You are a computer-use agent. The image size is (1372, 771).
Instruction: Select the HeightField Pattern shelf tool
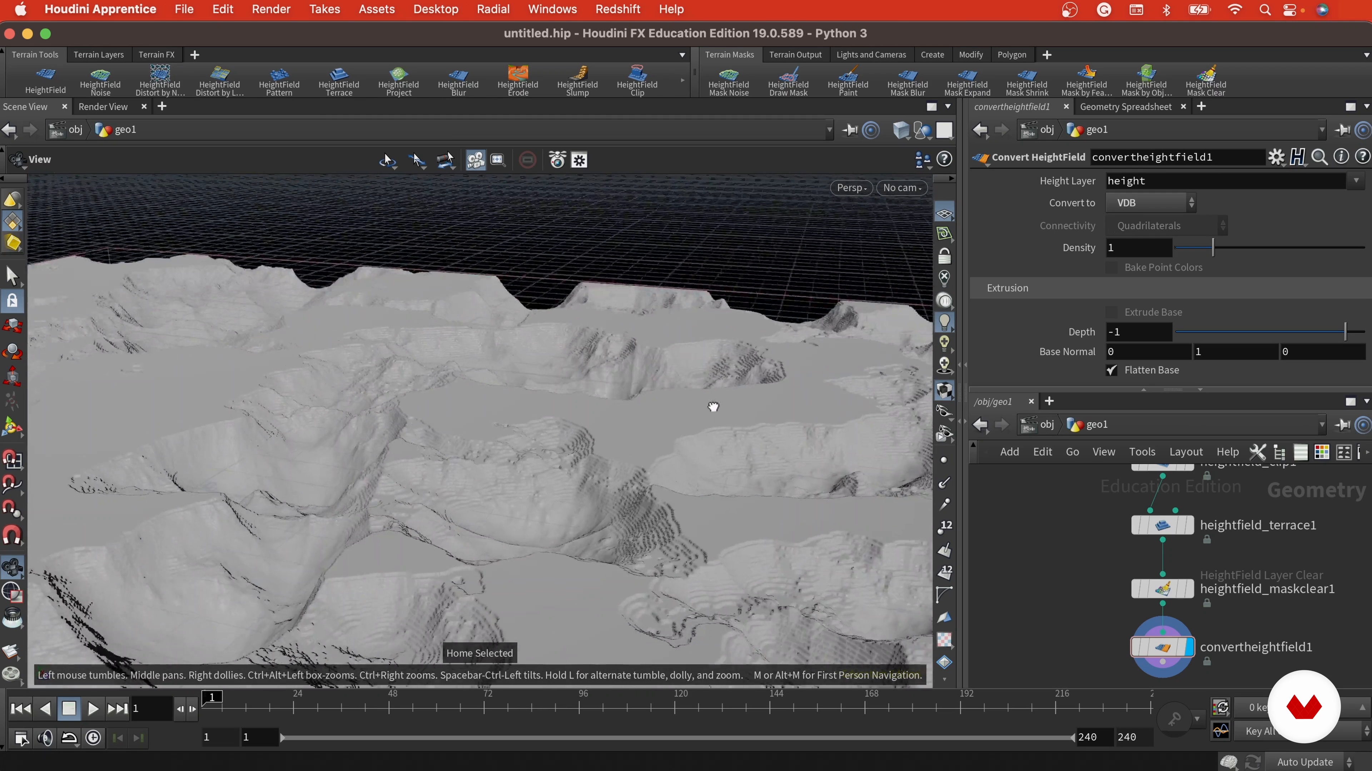[x=279, y=81]
